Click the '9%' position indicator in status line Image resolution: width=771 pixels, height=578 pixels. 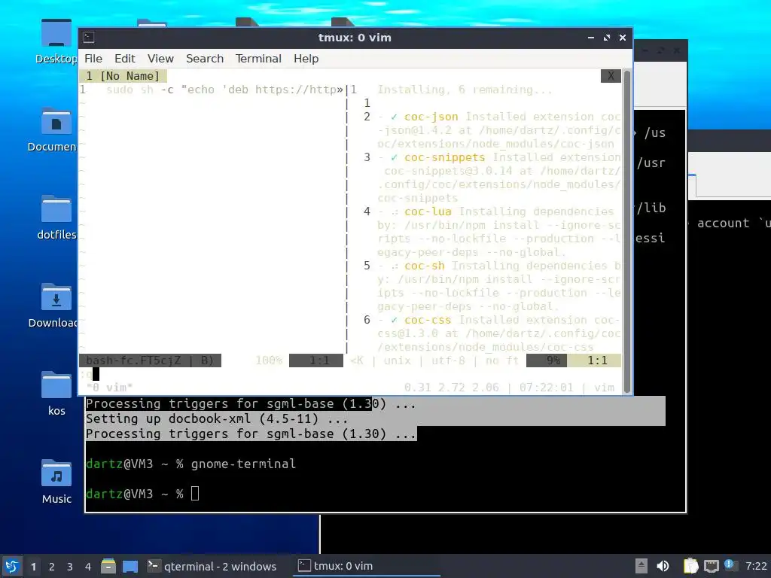pos(553,360)
